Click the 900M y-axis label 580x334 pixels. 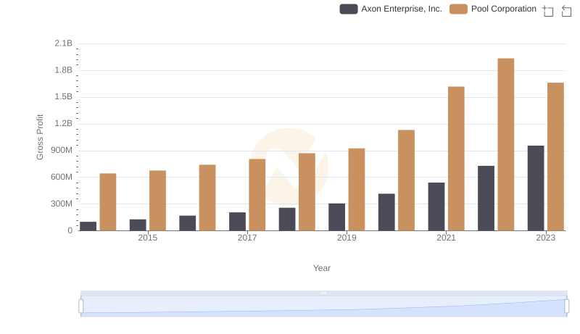pyautogui.click(x=62, y=151)
